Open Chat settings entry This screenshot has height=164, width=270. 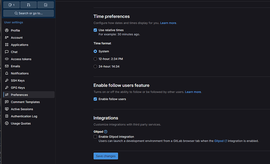(29, 52)
